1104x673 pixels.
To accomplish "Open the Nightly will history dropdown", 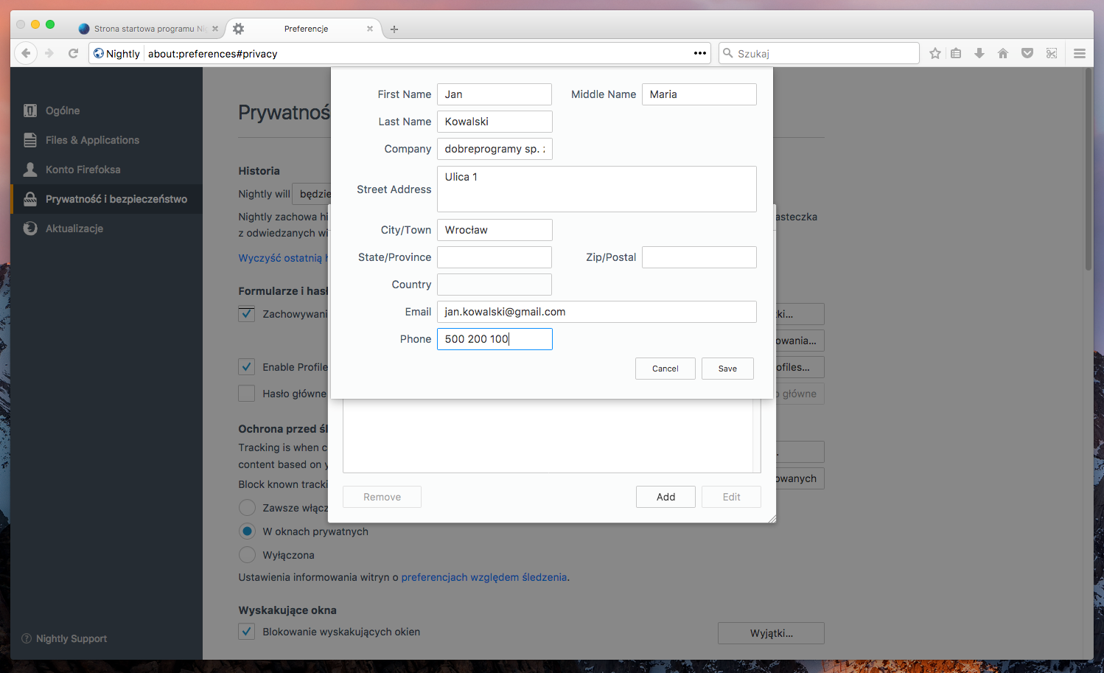I will tap(312, 194).
